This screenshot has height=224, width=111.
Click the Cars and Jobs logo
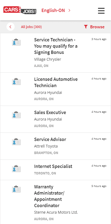(x=20, y=10)
